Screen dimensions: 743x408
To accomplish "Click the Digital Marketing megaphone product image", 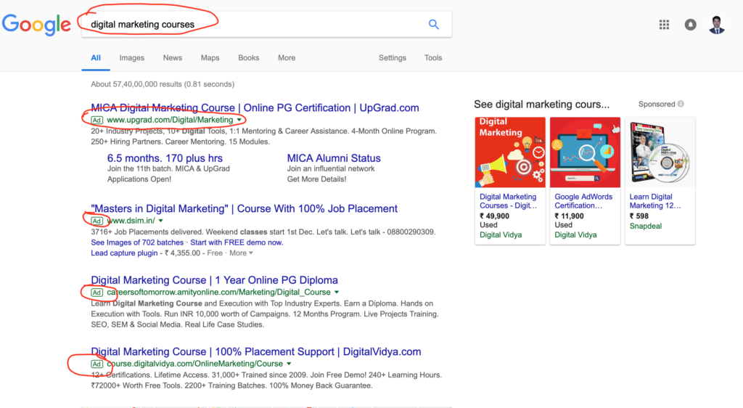I will click(510, 152).
